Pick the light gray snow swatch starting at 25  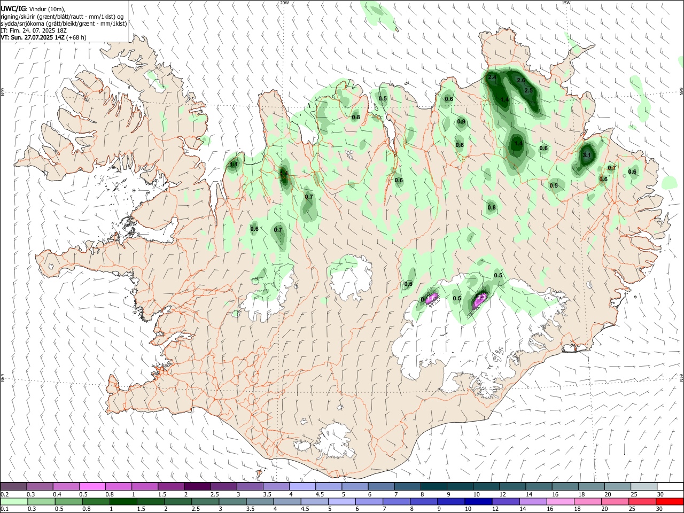point(643,487)
